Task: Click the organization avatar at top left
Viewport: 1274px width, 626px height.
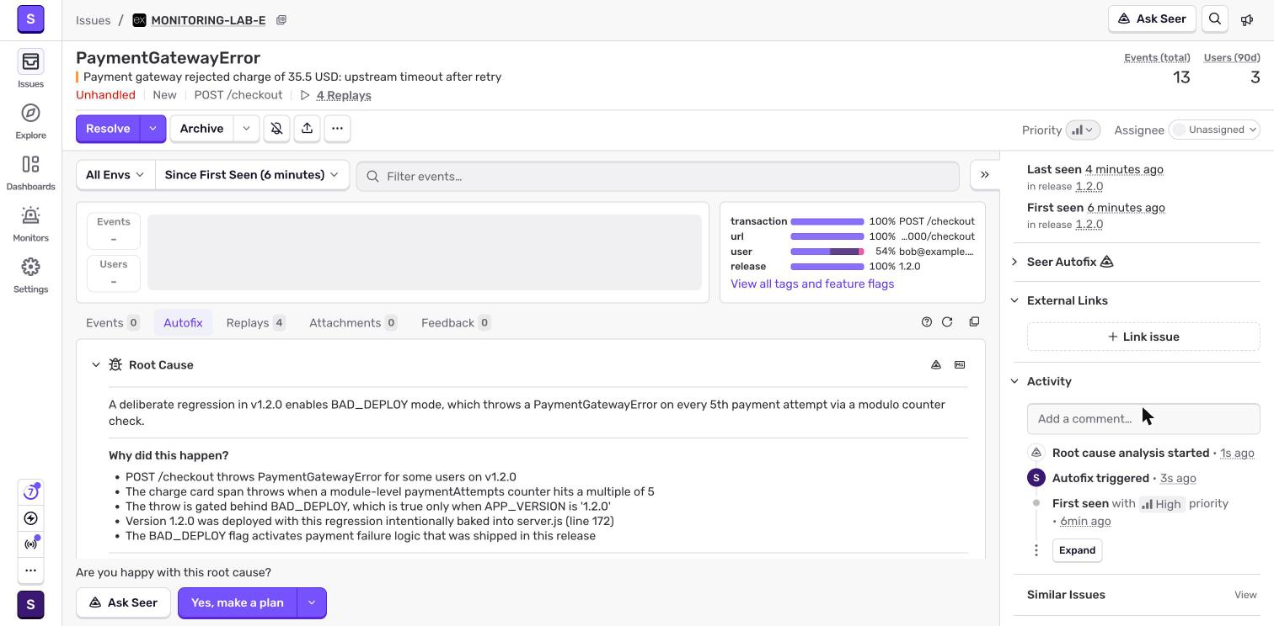Action: (x=30, y=19)
